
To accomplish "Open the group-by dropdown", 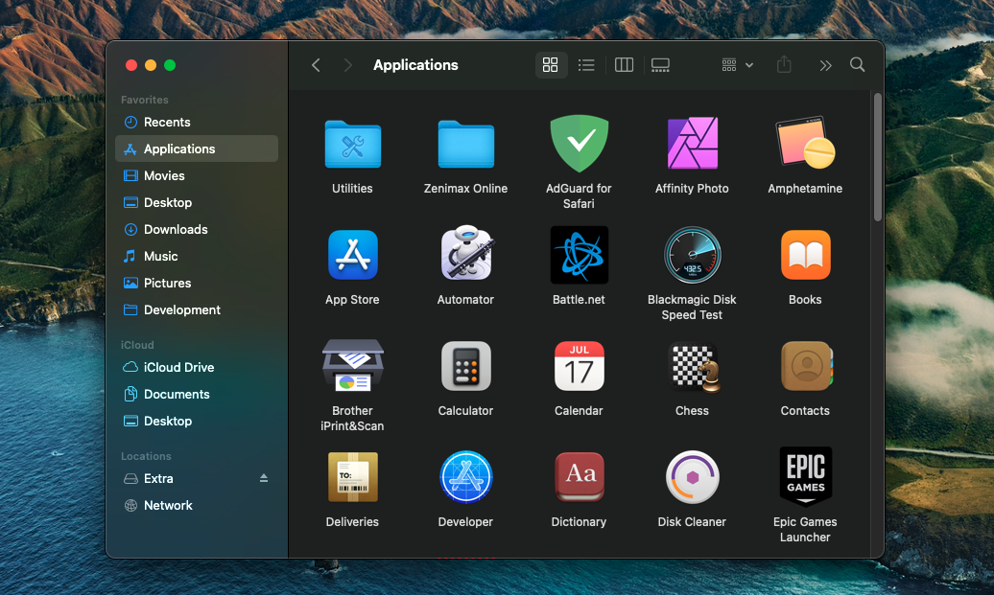I will [x=737, y=64].
